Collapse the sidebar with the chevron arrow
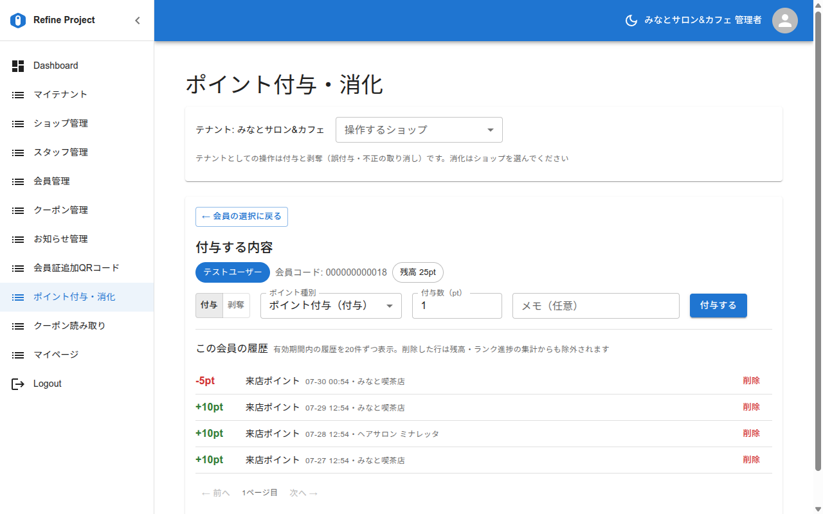This screenshot has height=514, width=823. 137,21
